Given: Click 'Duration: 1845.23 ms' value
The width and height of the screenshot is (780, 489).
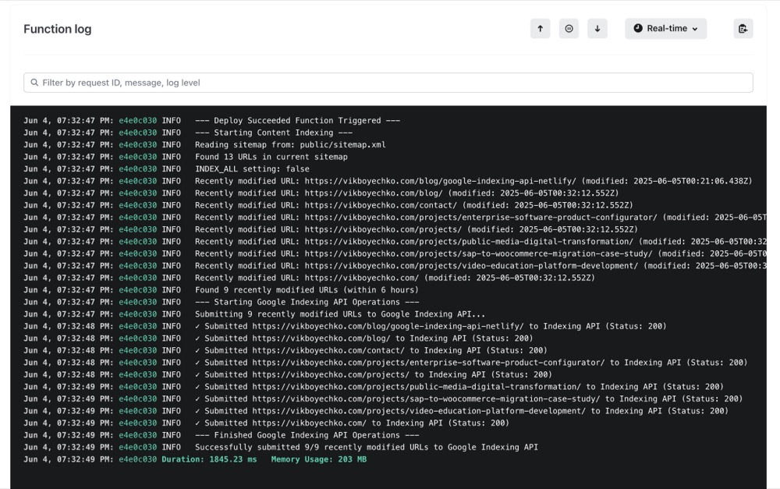Looking at the screenshot, I should pos(209,459).
